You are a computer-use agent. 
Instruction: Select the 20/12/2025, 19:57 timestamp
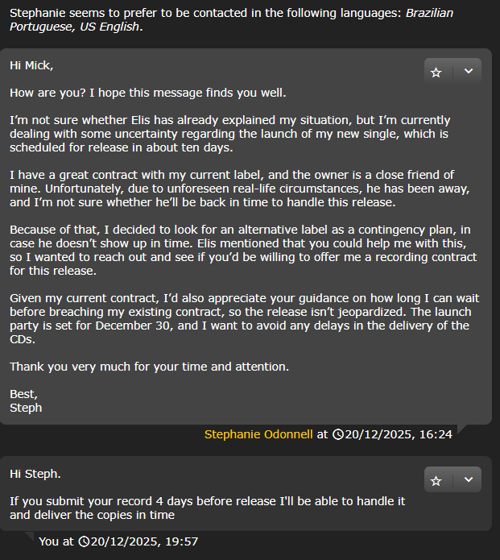(x=145, y=541)
